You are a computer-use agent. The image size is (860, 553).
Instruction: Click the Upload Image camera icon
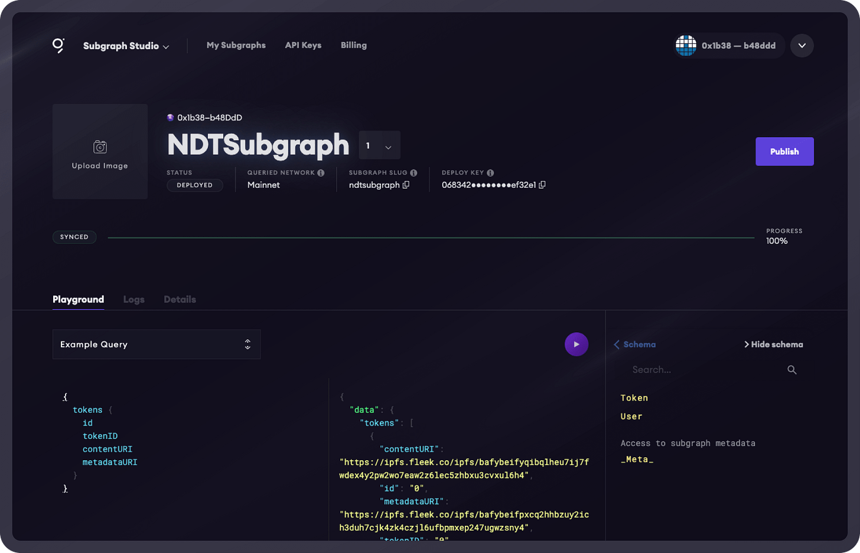100,147
